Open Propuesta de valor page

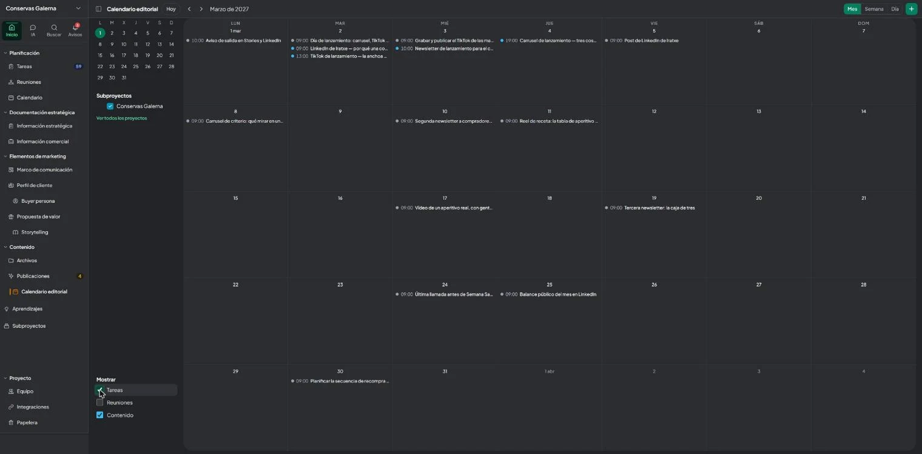coord(44,217)
